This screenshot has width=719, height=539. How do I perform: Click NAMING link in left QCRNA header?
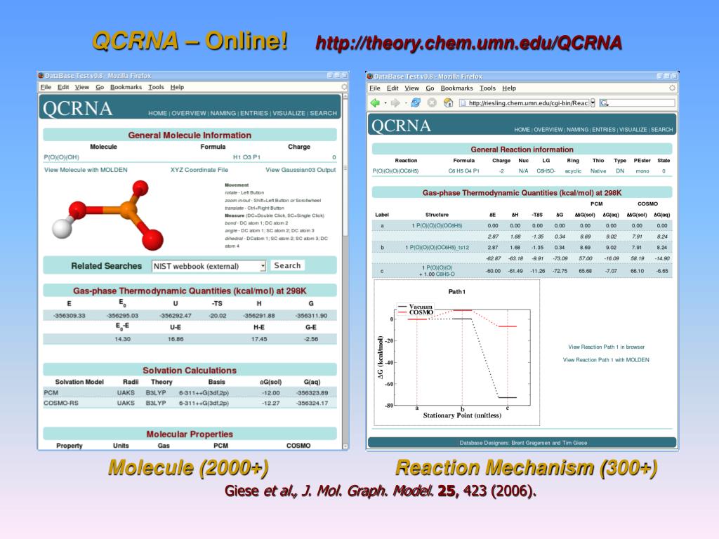(x=223, y=113)
